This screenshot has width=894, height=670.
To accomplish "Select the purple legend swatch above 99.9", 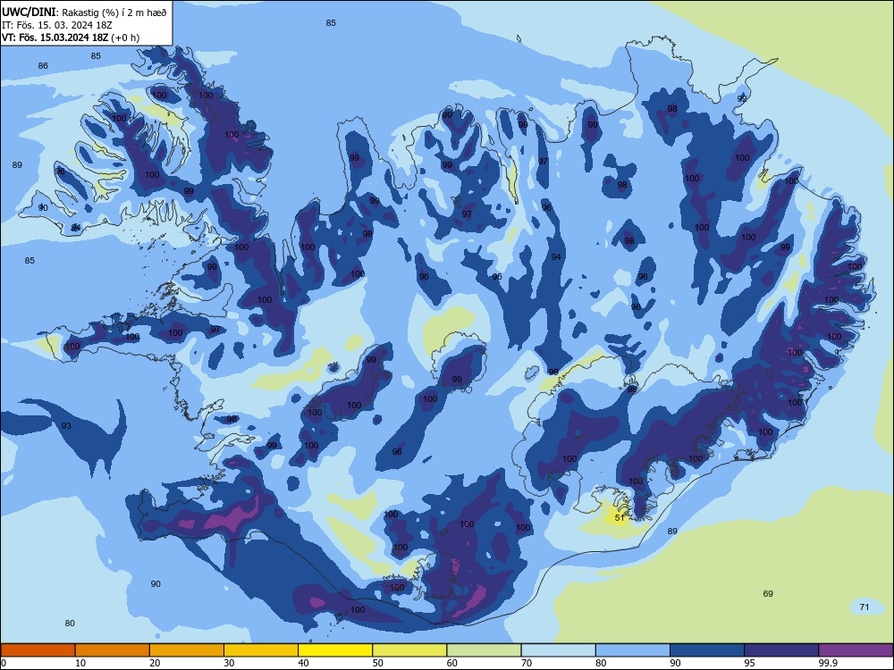I will tap(856, 650).
